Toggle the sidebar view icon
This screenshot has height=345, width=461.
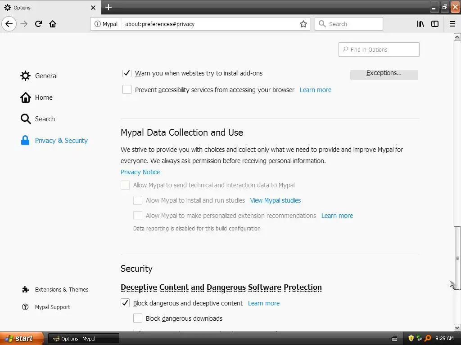(435, 24)
